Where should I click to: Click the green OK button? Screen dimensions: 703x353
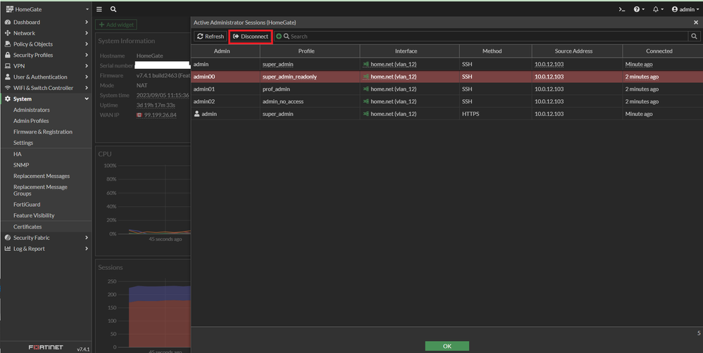[447, 346]
